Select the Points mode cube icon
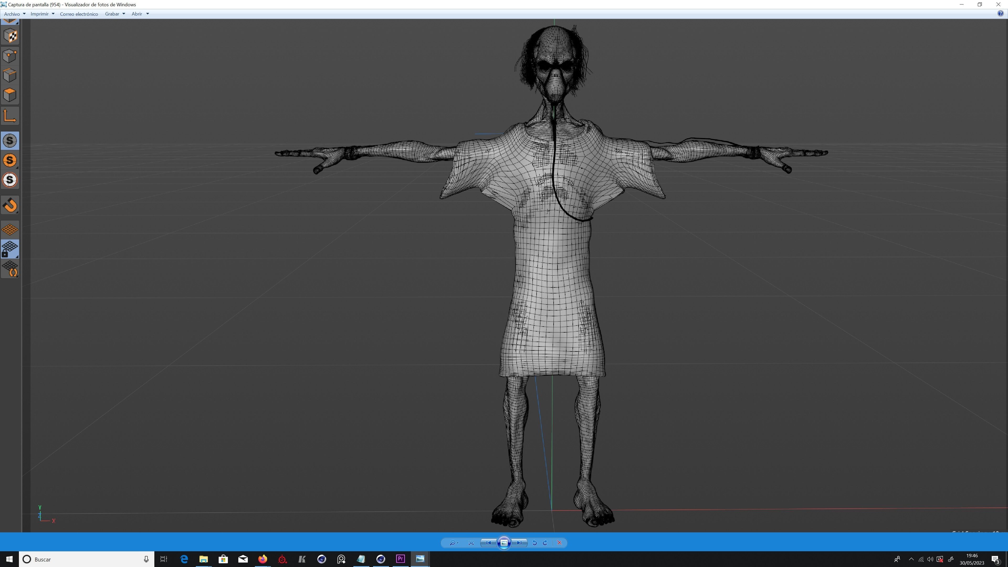Image resolution: width=1008 pixels, height=567 pixels. point(10,56)
